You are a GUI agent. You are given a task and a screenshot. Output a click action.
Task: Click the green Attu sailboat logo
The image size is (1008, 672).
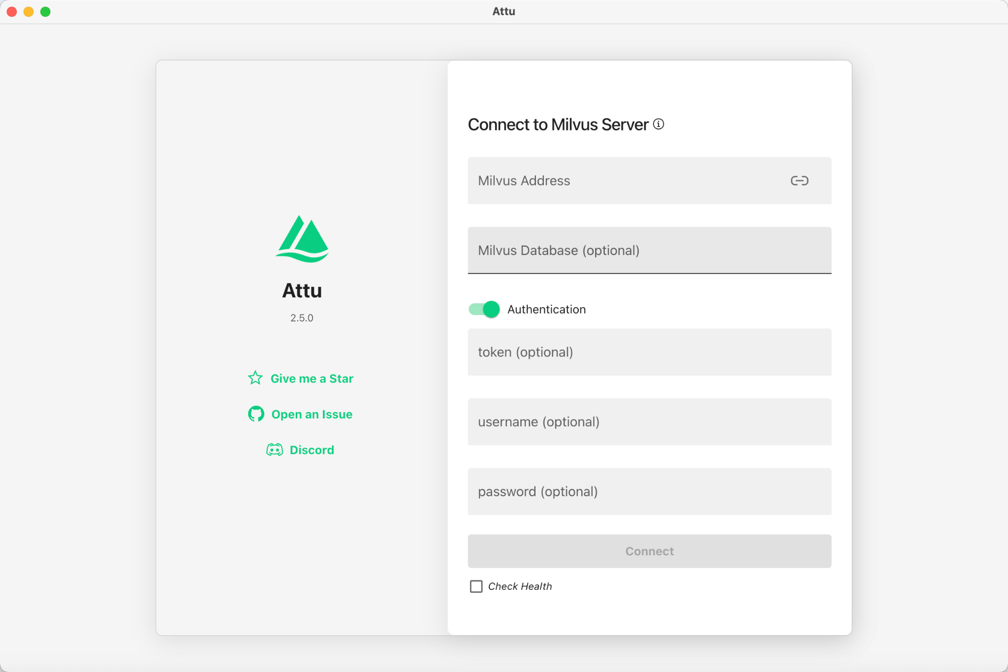pos(302,239)
